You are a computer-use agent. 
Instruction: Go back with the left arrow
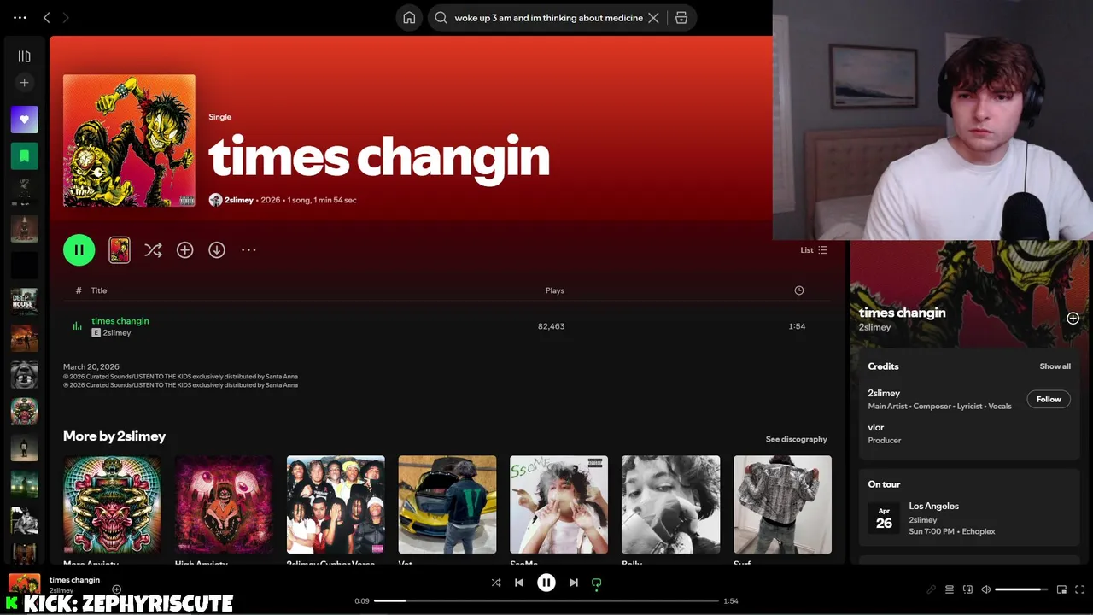pos(47,18)
